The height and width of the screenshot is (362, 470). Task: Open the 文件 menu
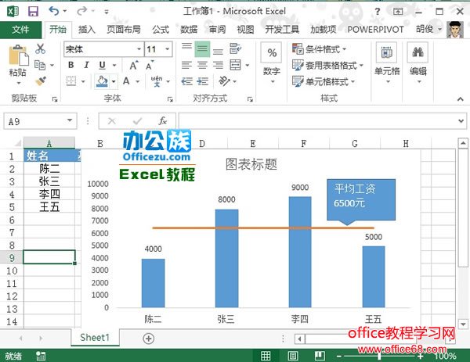[x=20, y=29]
